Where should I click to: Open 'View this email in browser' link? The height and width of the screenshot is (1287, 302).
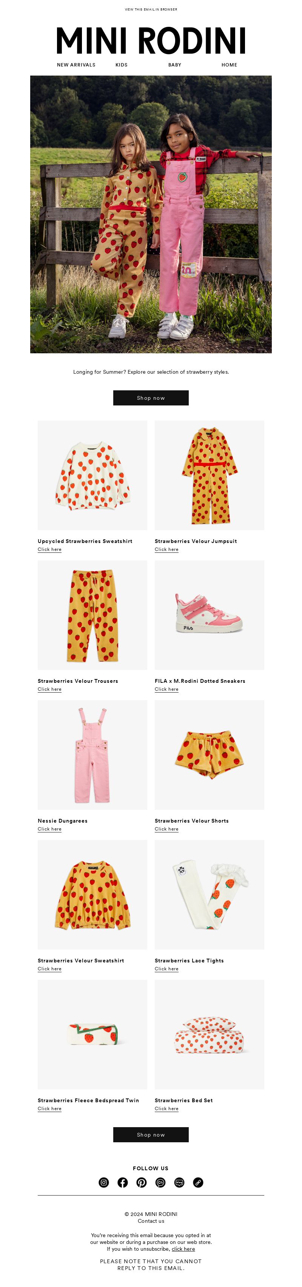(151, 9)
